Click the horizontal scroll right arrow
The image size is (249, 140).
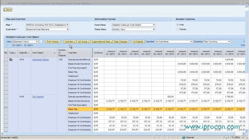click(x=244, y=134)
